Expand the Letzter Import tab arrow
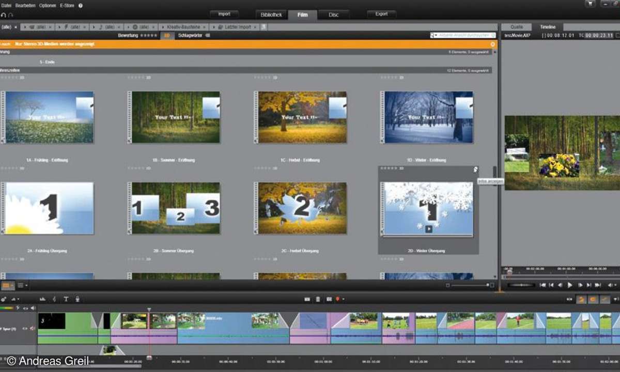Image resolution: width=620 pixels, height=372 pixels. [214, 26]
